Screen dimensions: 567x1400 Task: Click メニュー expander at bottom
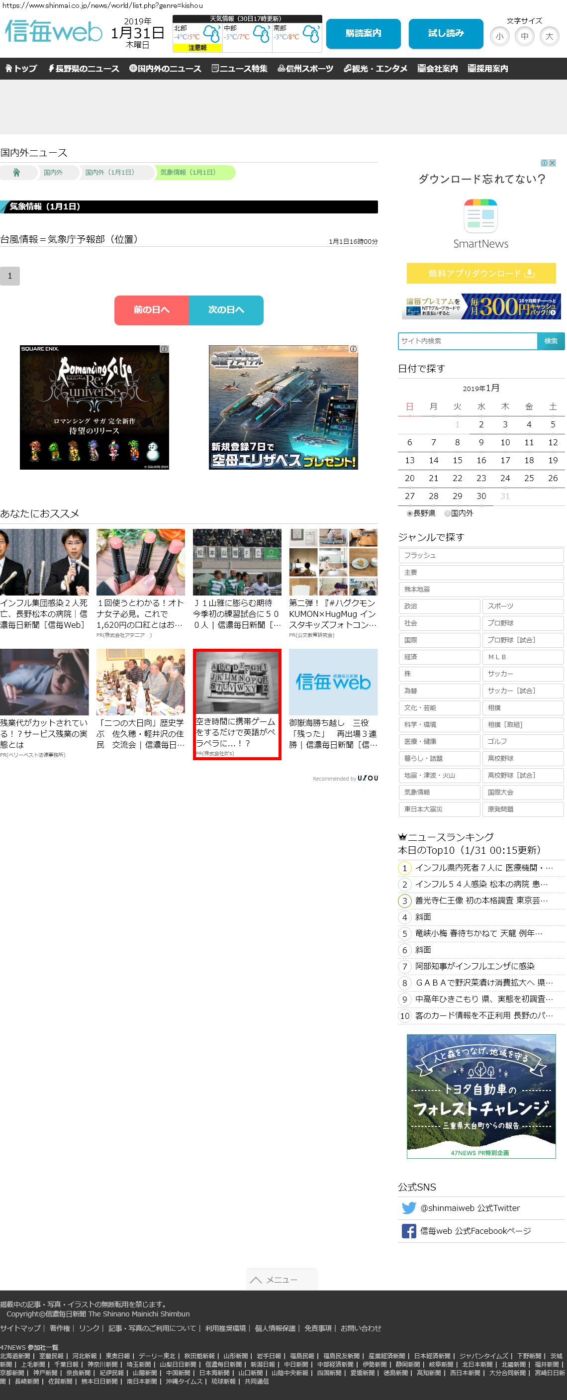(282, 1280)
